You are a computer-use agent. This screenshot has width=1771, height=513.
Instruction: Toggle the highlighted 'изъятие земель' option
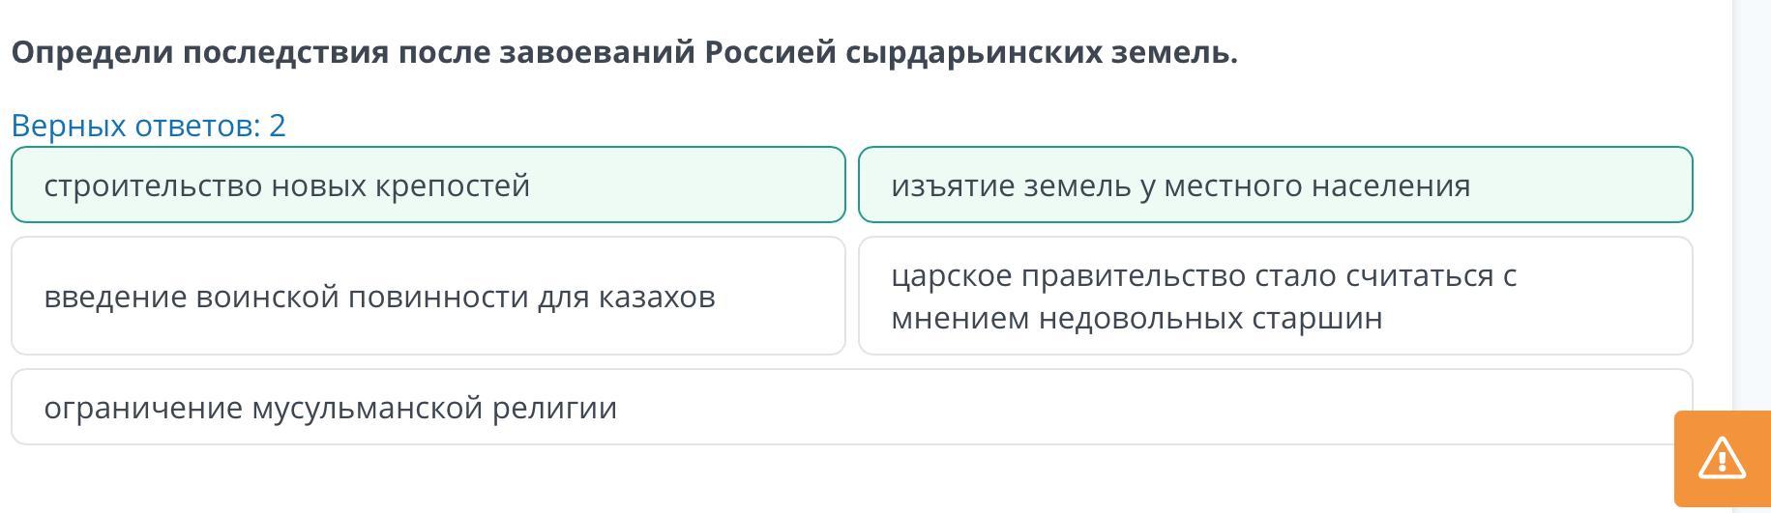(x=1275, y=185)
